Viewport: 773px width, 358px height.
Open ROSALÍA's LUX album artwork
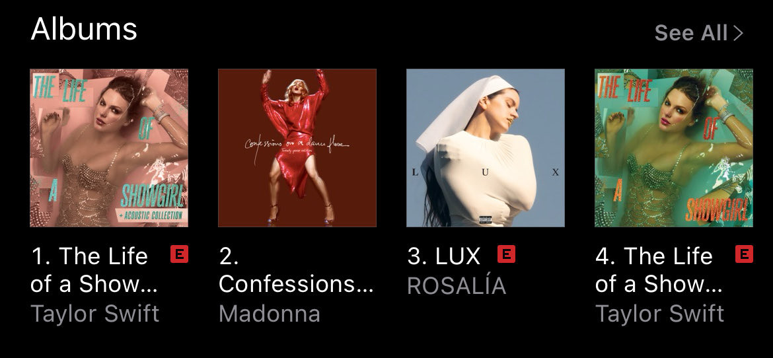click(x=486, y=148)
